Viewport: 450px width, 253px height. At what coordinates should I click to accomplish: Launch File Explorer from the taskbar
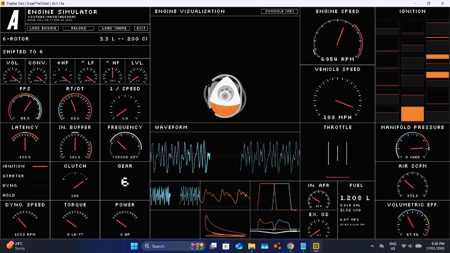tap(252, 246)
